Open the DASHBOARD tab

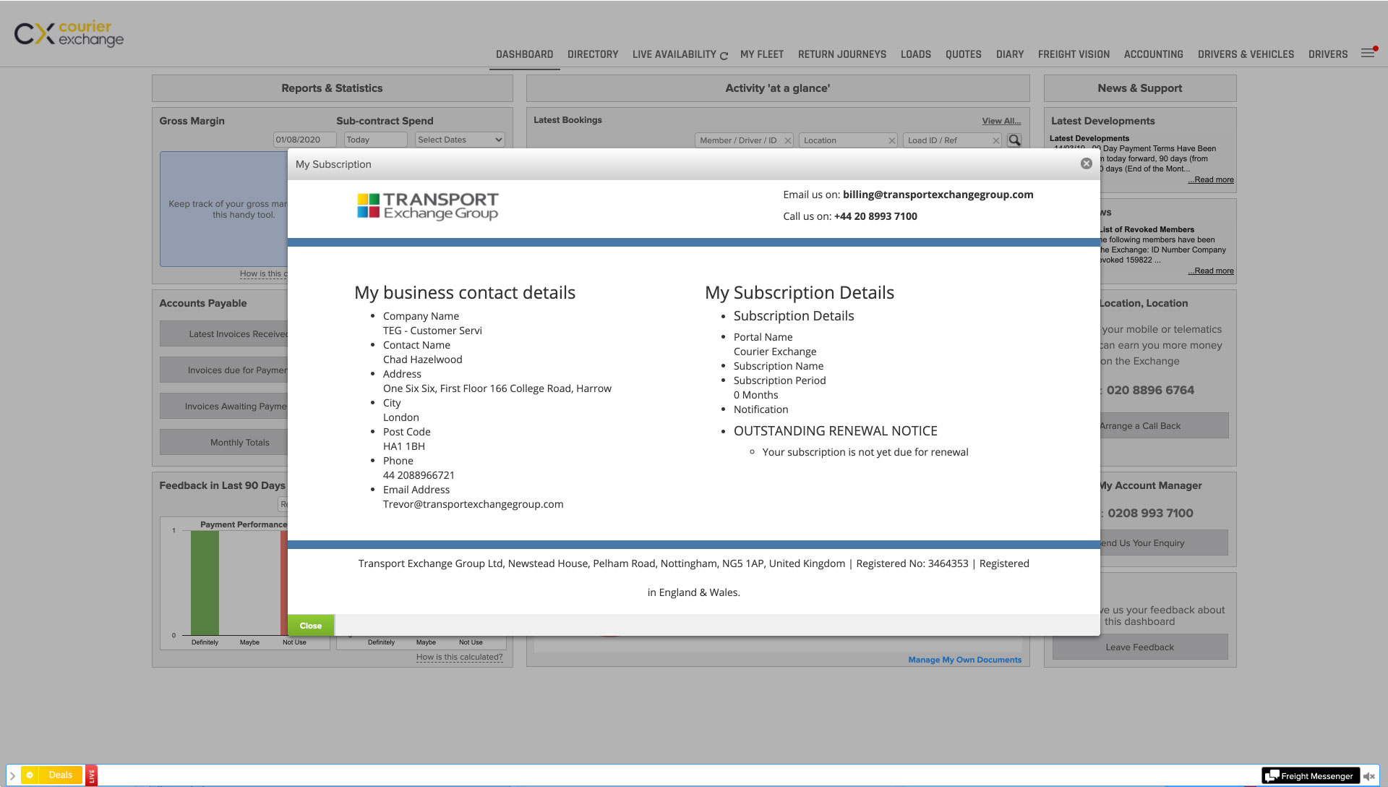524,54
